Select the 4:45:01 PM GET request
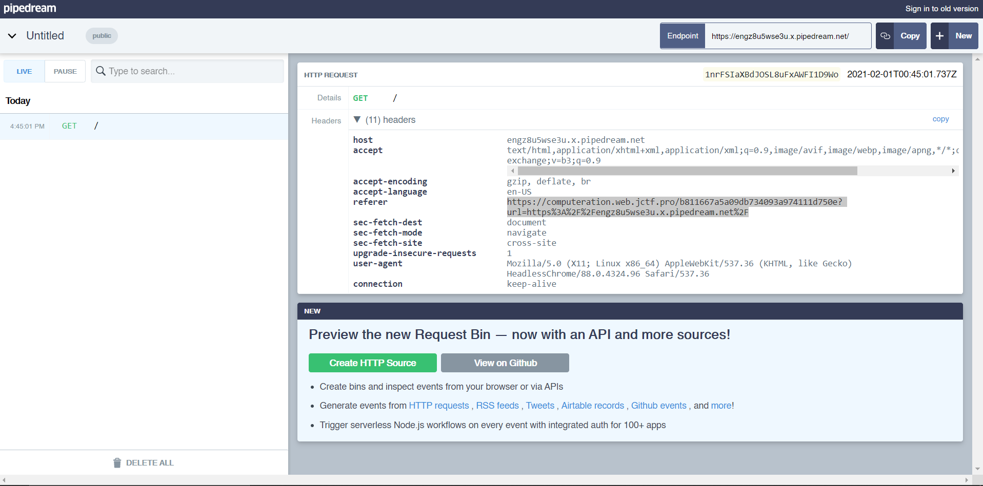The width and height of the screenshot is (983, 486). coord(144,126)
